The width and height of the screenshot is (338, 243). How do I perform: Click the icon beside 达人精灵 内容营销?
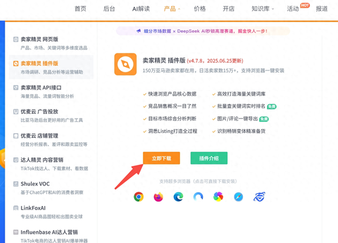point(16,160)
